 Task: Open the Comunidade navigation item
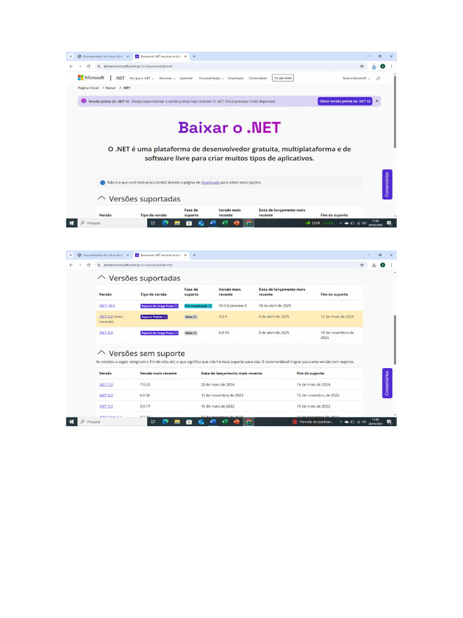(x=258, y=78)
